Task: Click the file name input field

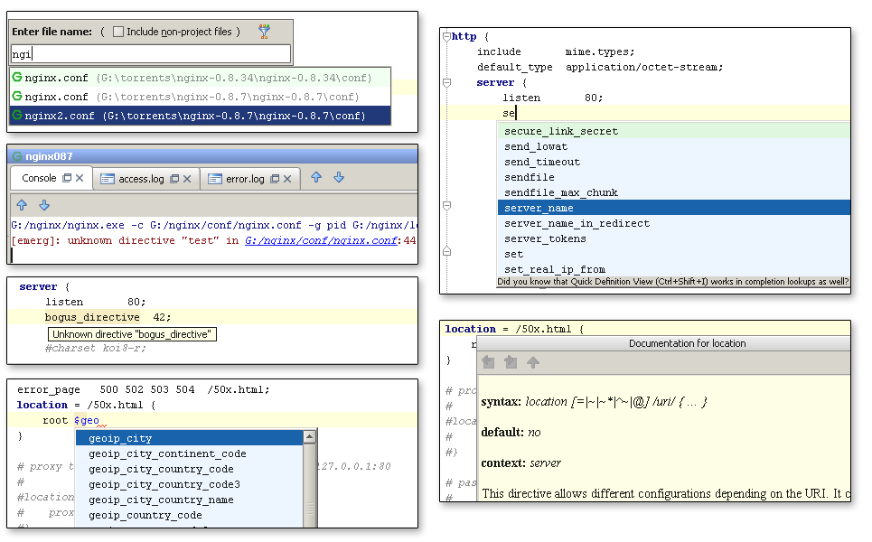Action: [151, 54]
